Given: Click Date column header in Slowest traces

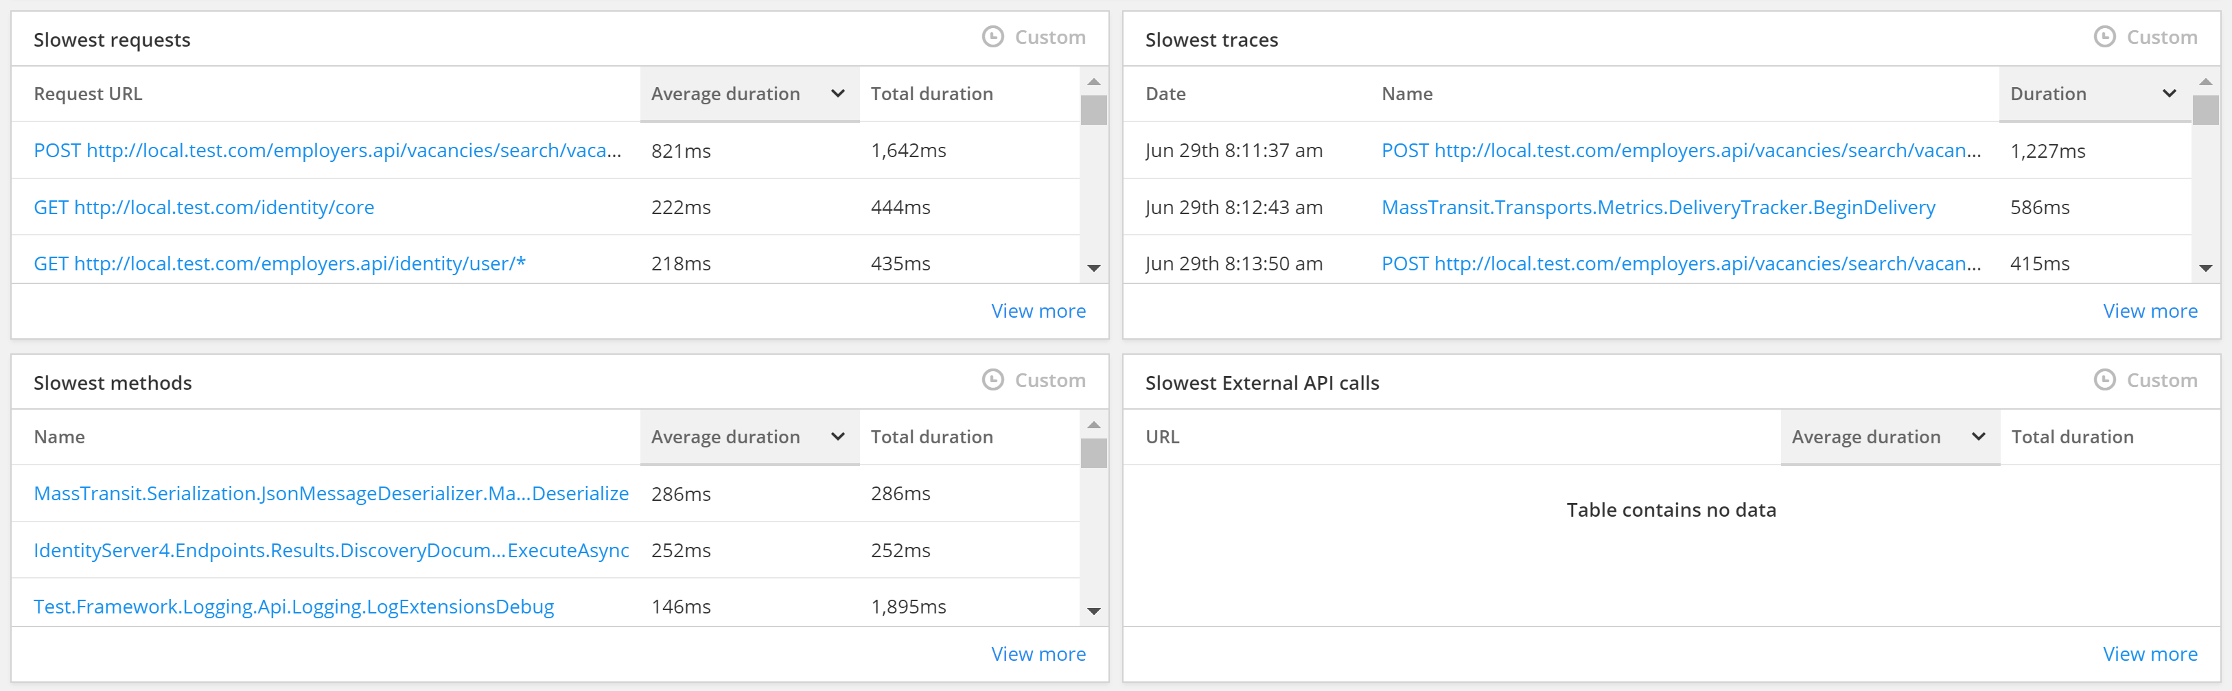Looking at the screenshot, I should click(x=1165, y=93).
